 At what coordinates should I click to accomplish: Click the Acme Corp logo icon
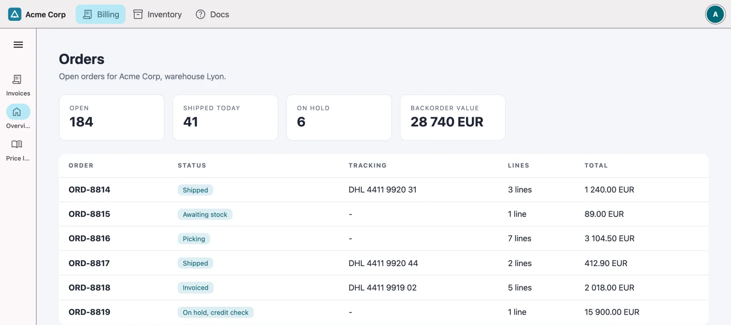pos(15,14)
